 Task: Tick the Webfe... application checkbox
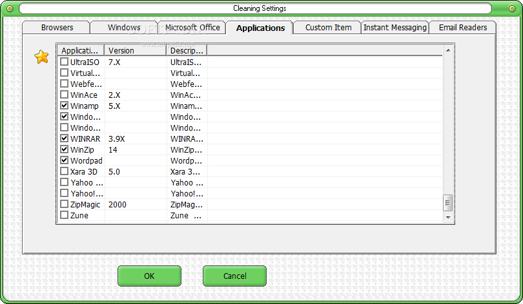tap(64, 84)
